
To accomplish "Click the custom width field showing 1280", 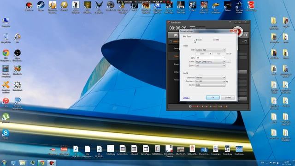I will 202,54.
